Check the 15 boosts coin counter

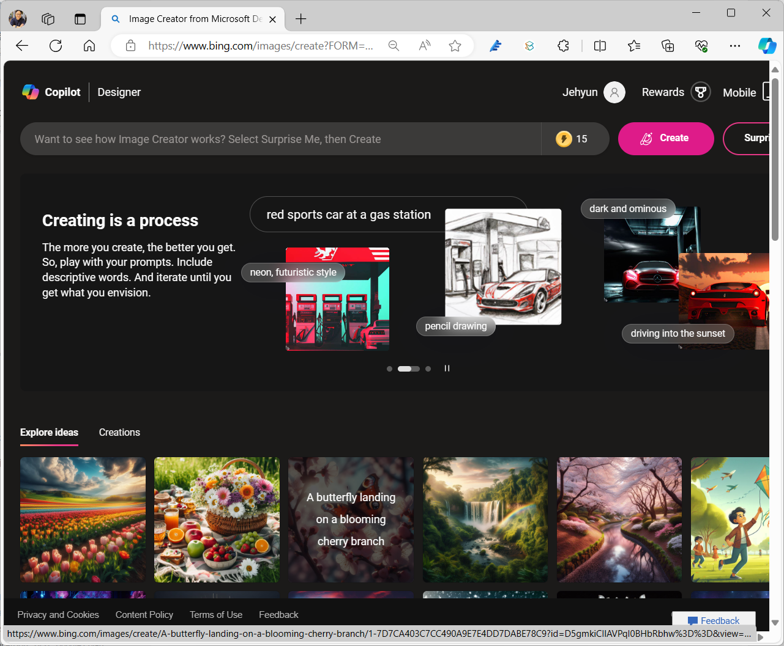point(572,139)
